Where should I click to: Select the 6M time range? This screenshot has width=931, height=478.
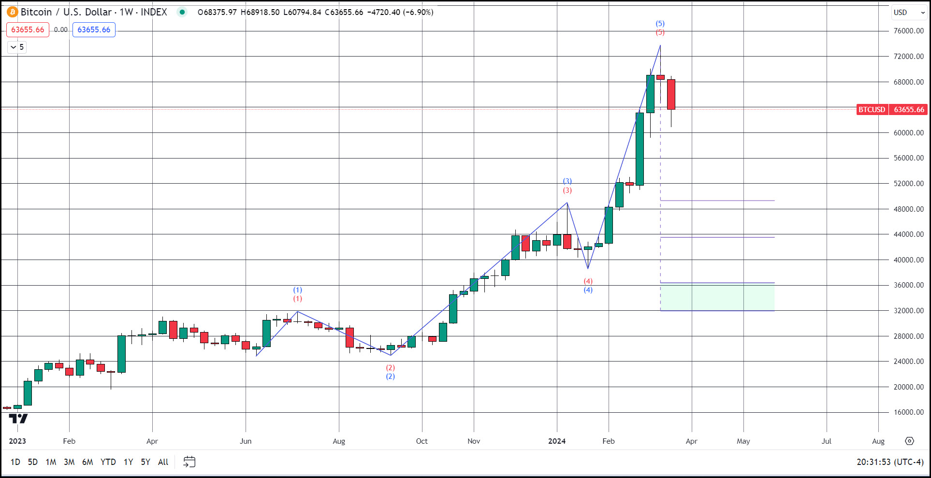tap(87, 462)
